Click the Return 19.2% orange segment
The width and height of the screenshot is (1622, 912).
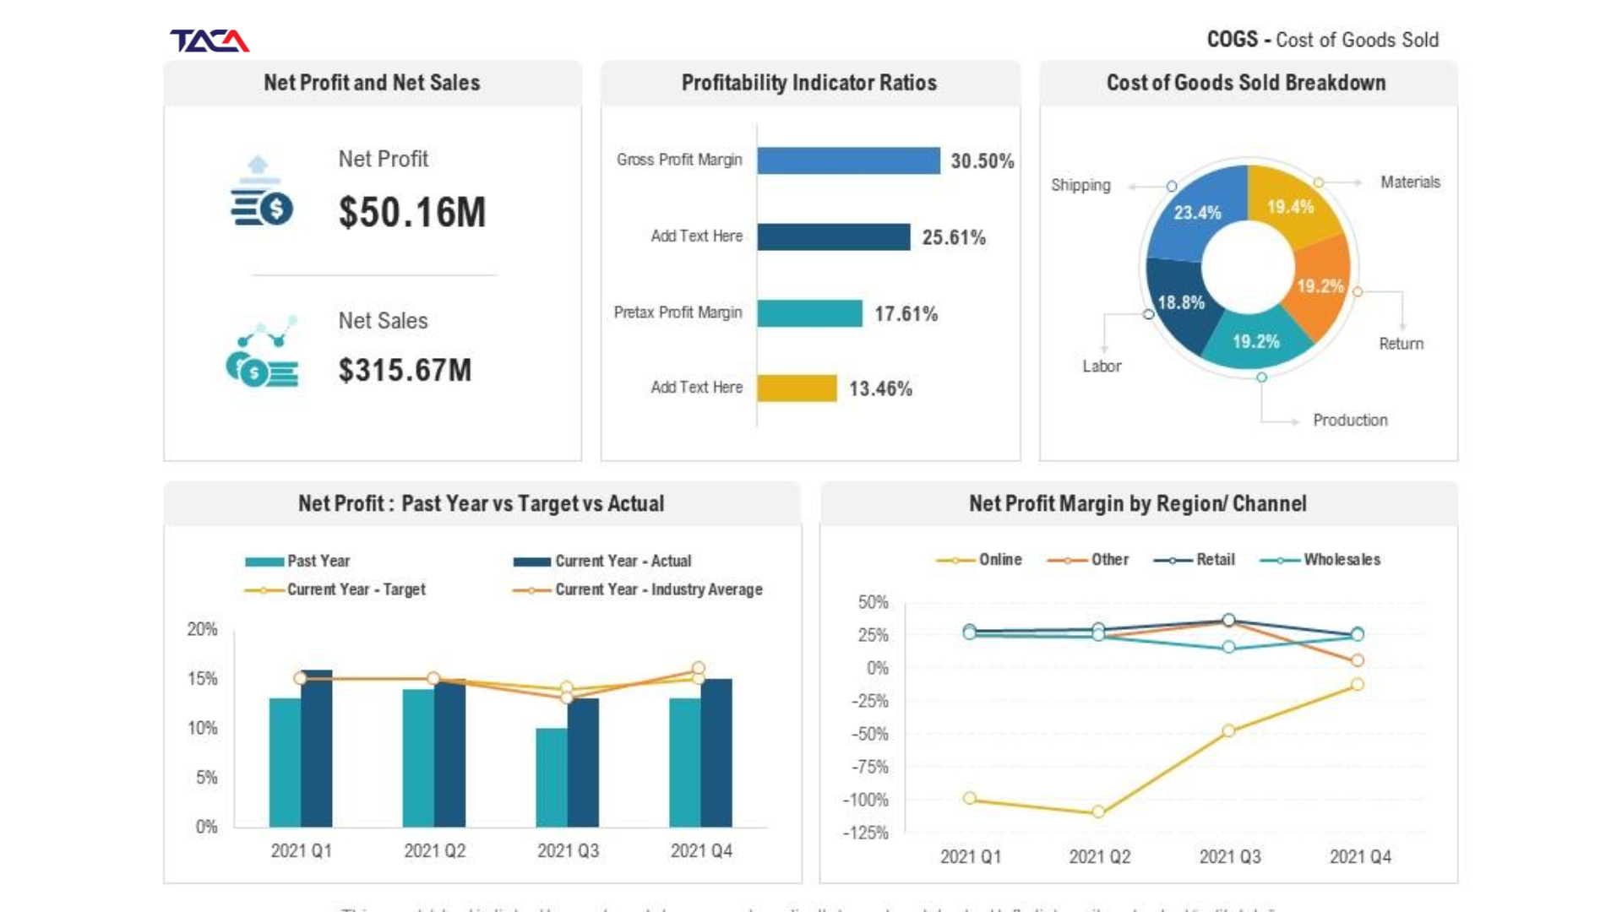pos(1322,287)
